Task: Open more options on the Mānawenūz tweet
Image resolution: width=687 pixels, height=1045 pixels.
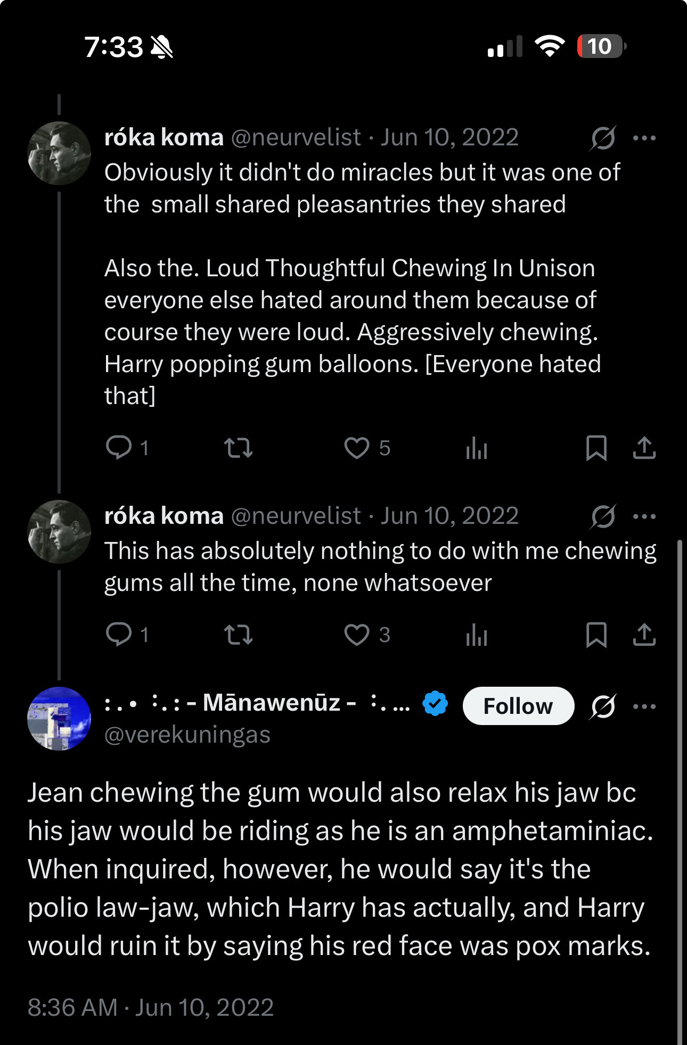Action: [x=644, y=706]
